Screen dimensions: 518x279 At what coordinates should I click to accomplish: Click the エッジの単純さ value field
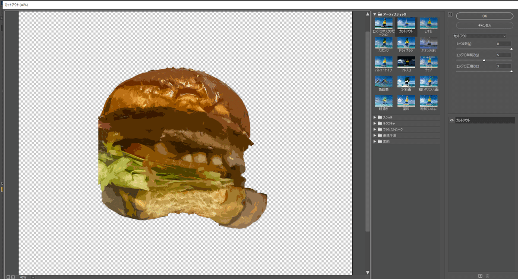[x=504, y=55]
